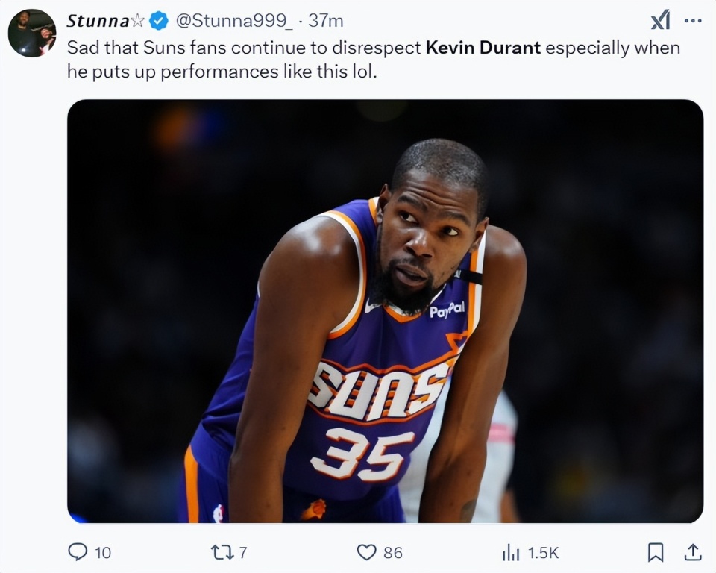Click the bold Kevin Durant text
This screenshot has width=716, height=573.
(x=483, y=48)
